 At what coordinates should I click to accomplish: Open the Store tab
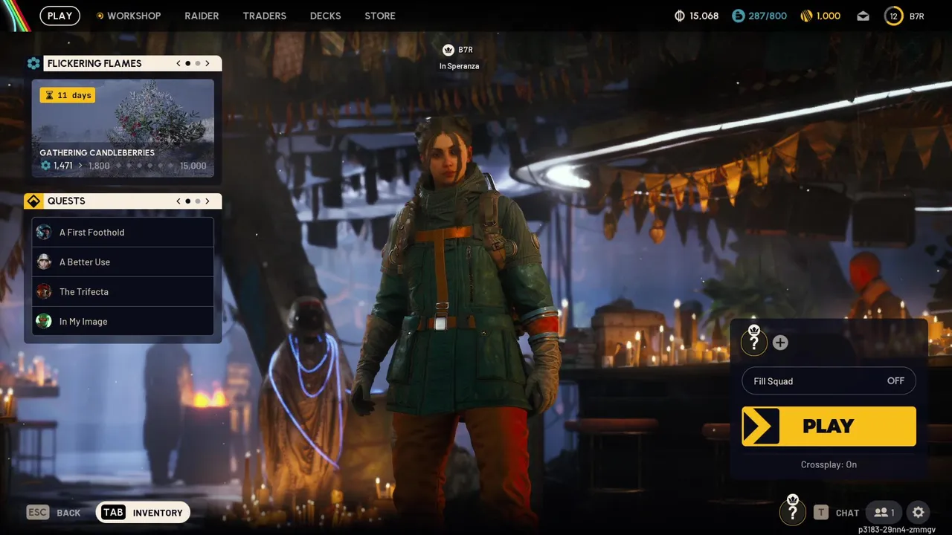380,16
